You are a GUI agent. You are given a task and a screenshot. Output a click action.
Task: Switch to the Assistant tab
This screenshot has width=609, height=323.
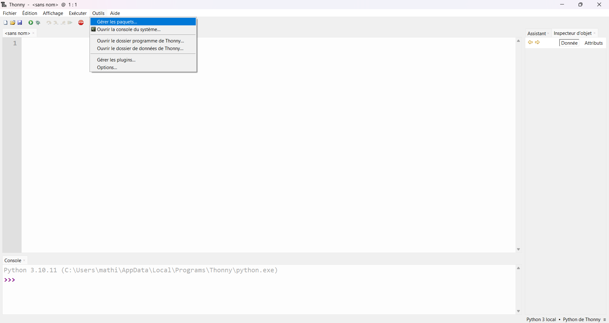pyautogui.click(x=536, y=34)
